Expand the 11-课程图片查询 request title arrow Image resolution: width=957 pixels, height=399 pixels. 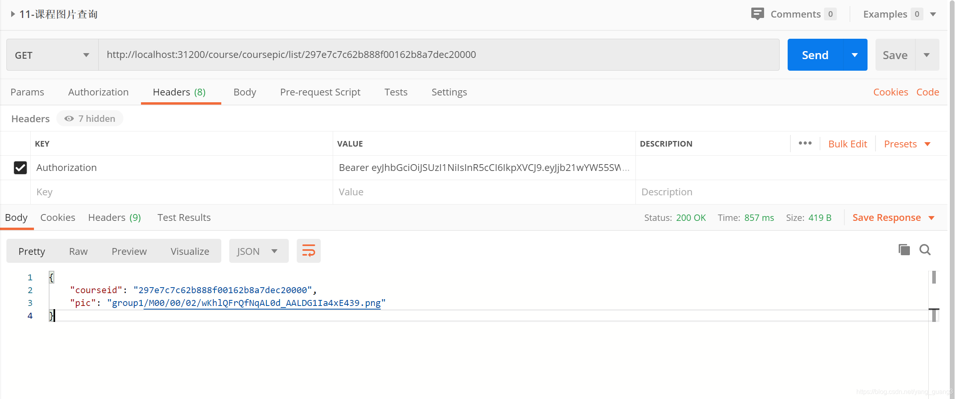pos(13,14)
